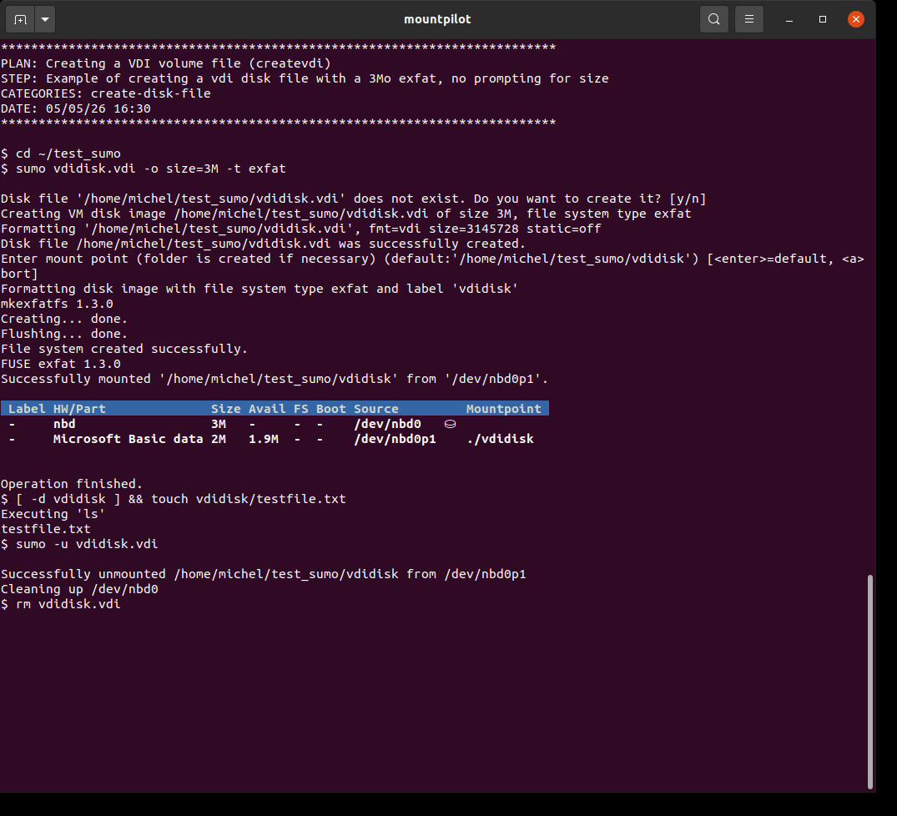Click the 'CATEGORIES: create-disk-file' line
897x816 pixels.
106,93
